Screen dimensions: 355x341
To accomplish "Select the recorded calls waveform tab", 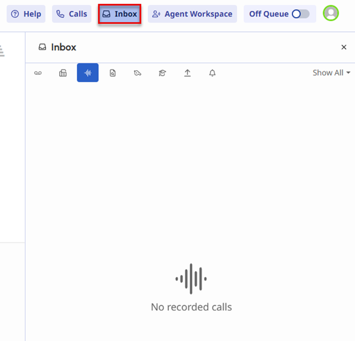I will click(x=88, y=73).
